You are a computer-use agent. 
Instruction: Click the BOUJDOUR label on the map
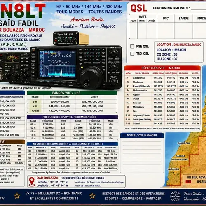pos(184,143)
